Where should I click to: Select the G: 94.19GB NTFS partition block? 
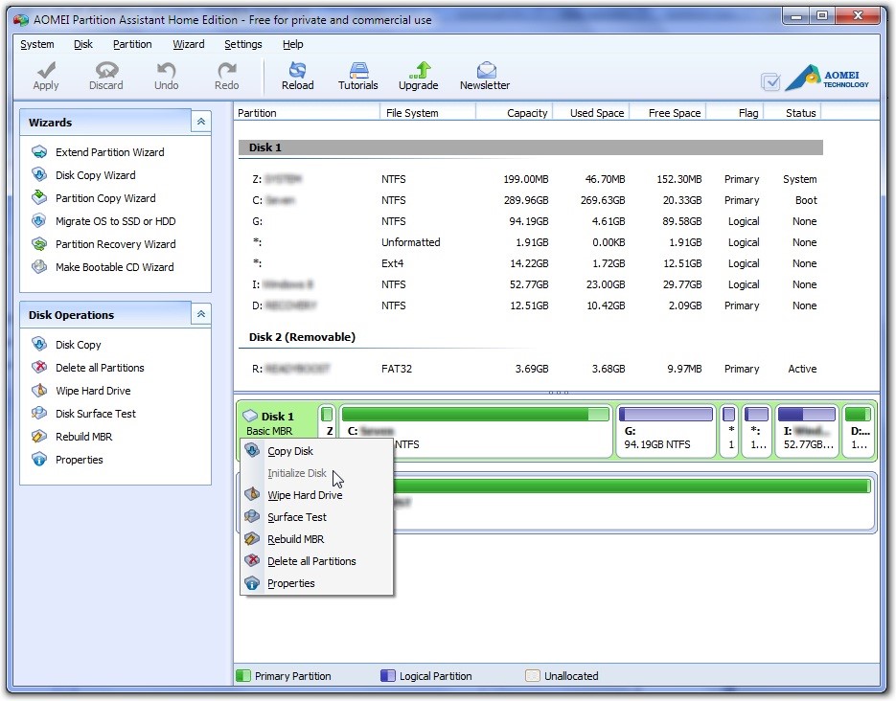pos(666,431)
